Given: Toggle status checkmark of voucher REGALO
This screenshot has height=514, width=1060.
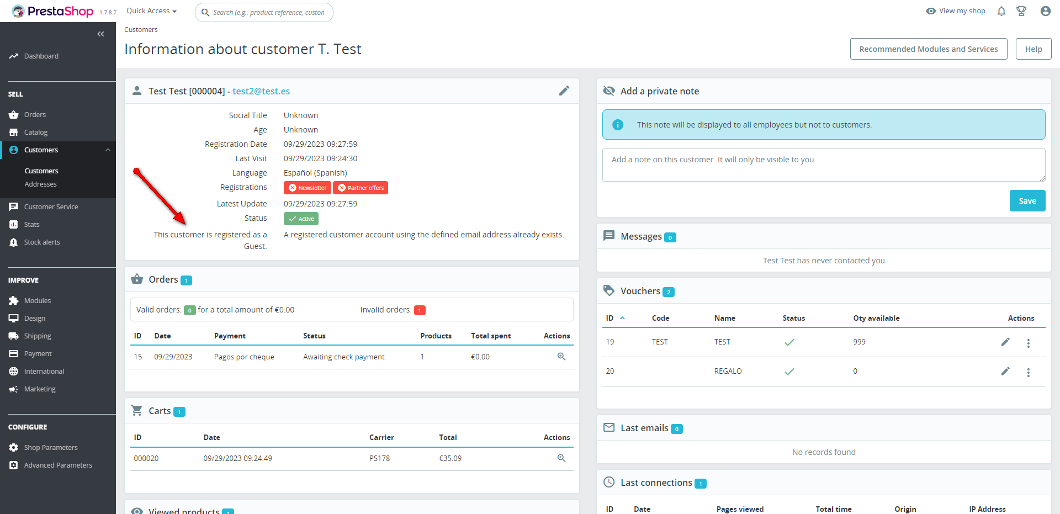Looking at the screenshot, I should coord(789,372).
